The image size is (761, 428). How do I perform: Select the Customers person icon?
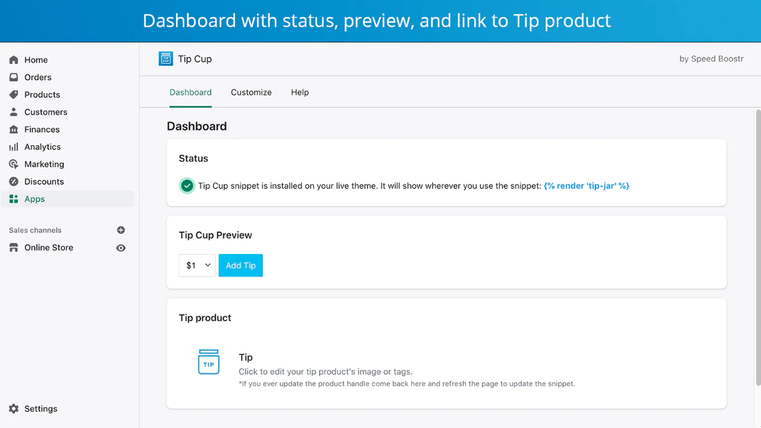(14, 112)
